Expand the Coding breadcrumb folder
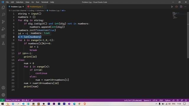The height and width of the screenshot is (106, 189). [x=31, y=11]
